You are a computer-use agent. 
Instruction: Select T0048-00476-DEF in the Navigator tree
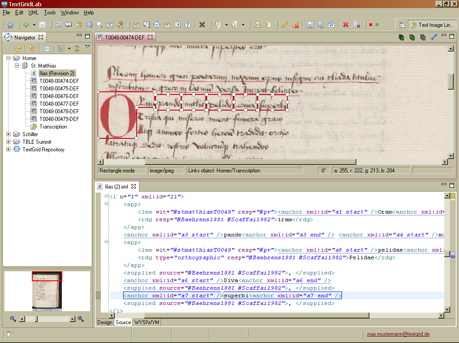coord(59,96)
